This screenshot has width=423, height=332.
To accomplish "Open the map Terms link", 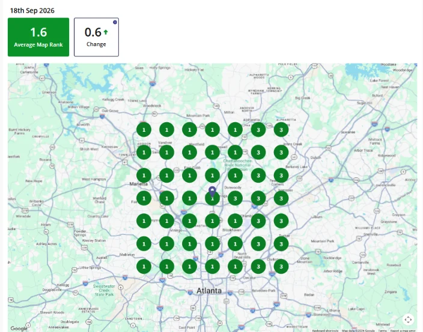I will [382, 330].
